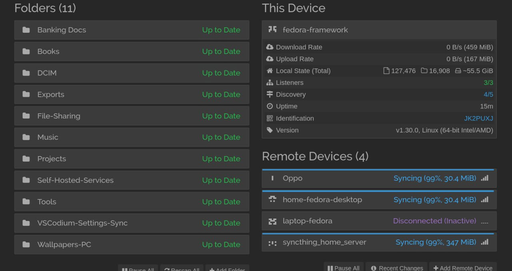Click the folder icon next to Music

[26, 137]
